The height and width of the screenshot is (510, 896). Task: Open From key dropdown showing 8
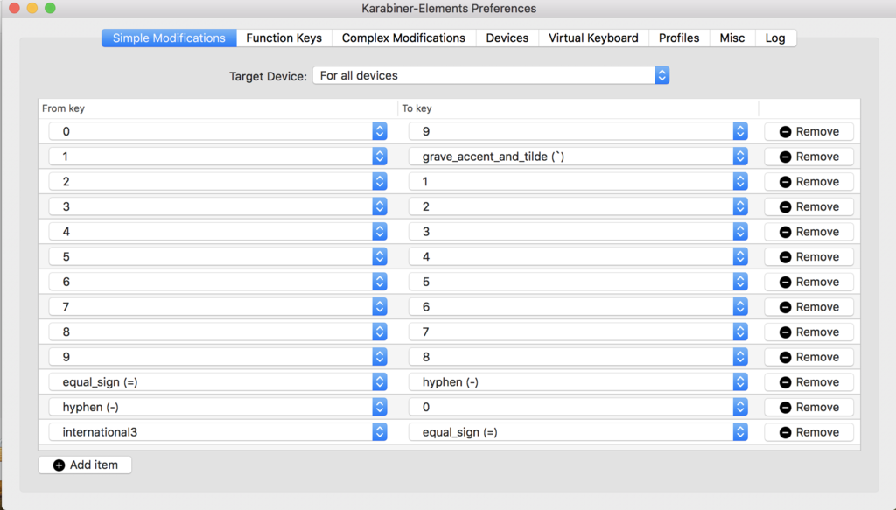click(218, 332)
